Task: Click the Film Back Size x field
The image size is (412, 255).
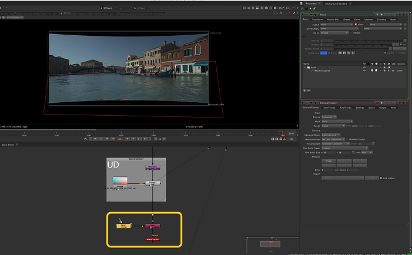Action: click(328, 153)
